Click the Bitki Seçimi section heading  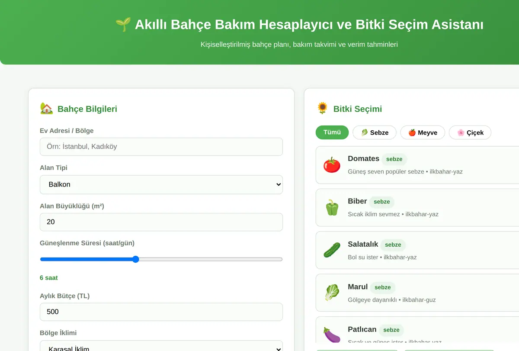(358, 109)
